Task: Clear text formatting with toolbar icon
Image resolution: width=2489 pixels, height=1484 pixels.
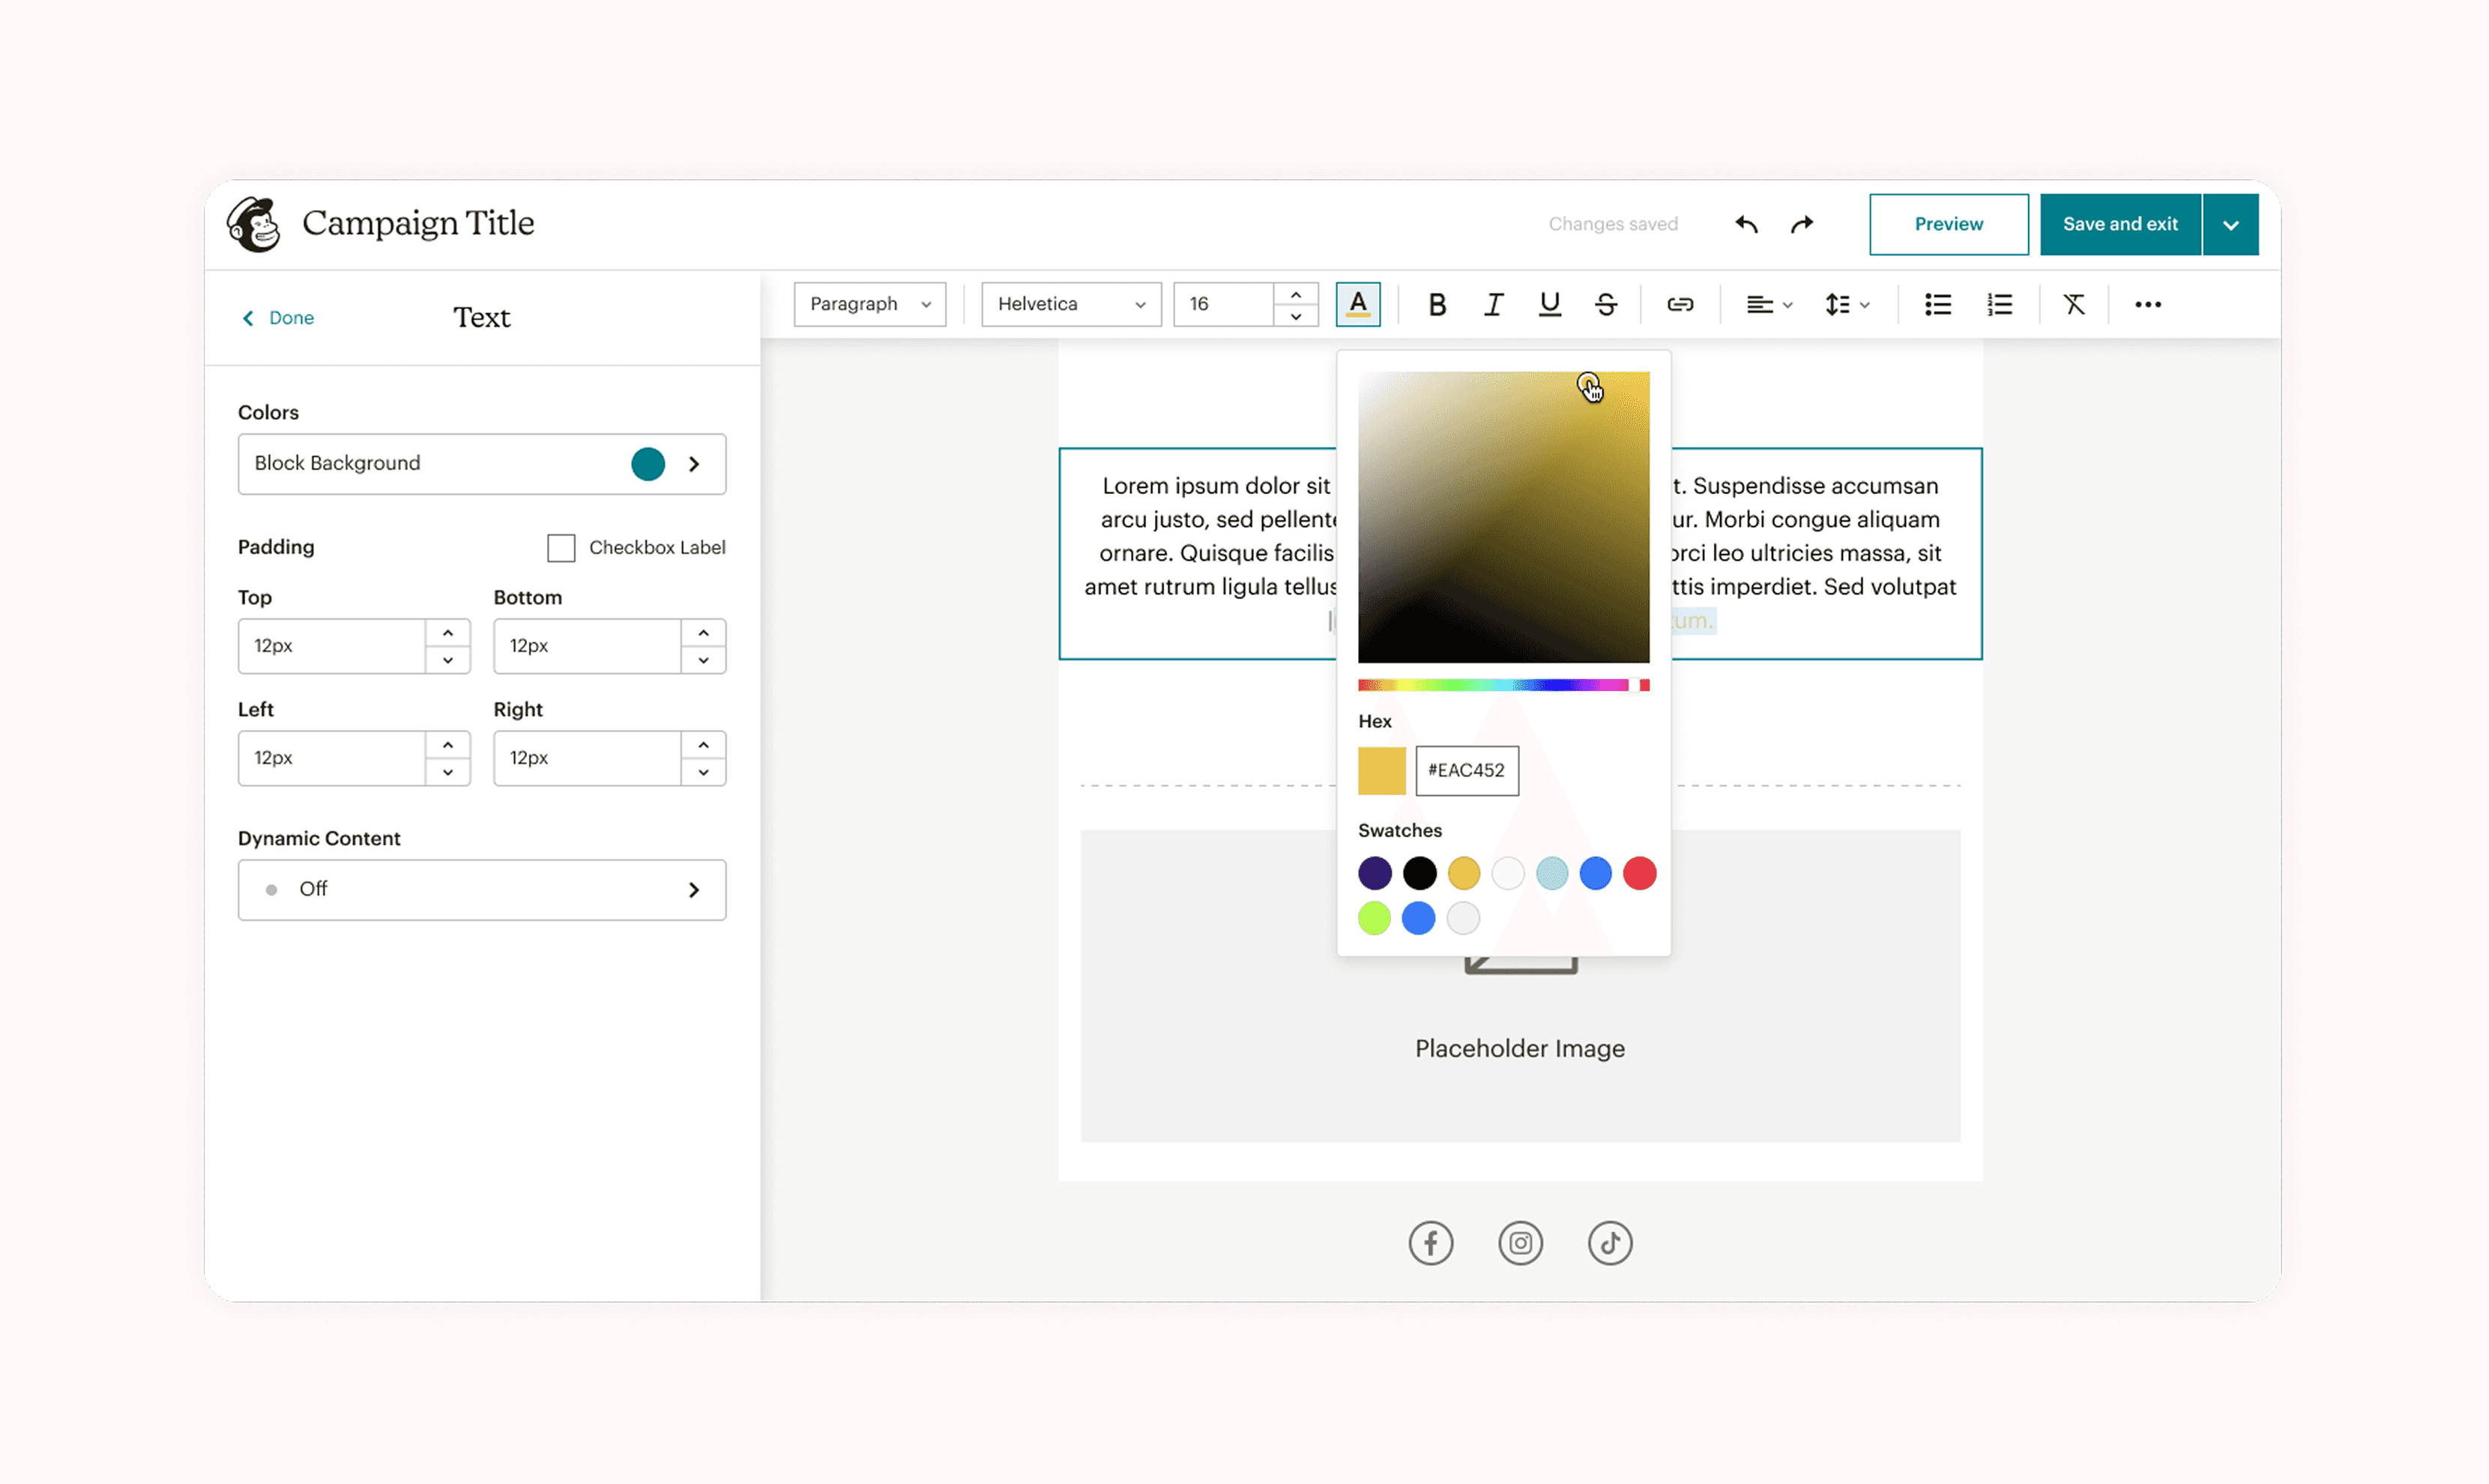Action: click(2073, 305)
